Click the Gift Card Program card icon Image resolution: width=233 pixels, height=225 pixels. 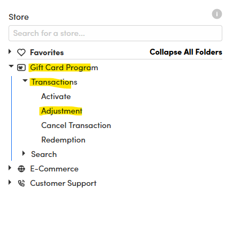point(21,67)
